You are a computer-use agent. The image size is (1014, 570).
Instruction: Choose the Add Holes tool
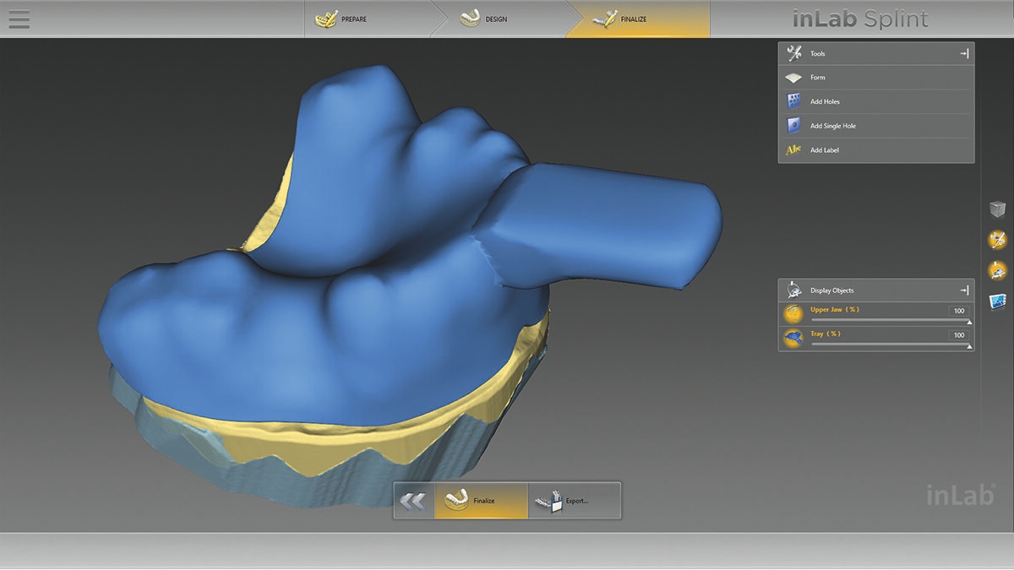point(876,101)
